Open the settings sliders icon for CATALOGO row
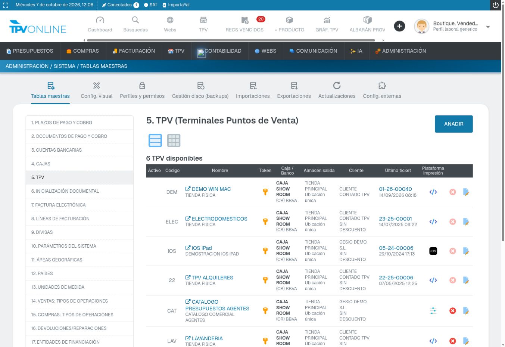The width and height of the screenshot is (505, 347). click(433, 310)
